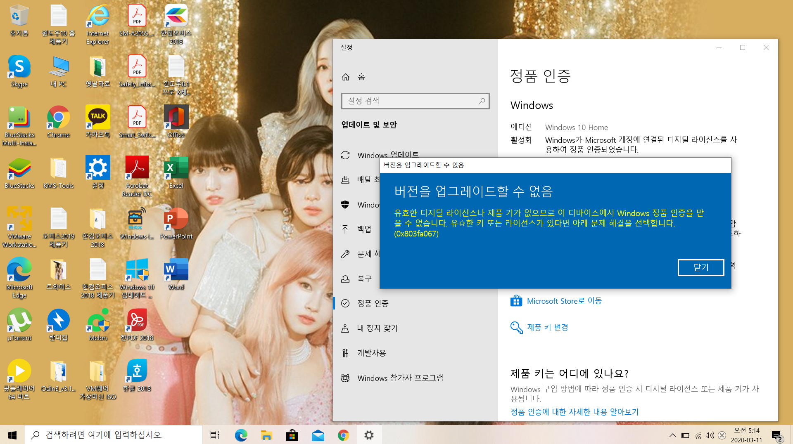Image resolution: width=793 pixels, height=444 pixels.
Task: Open the SM-A205S PDF file icon
Action: coord(137,21)
